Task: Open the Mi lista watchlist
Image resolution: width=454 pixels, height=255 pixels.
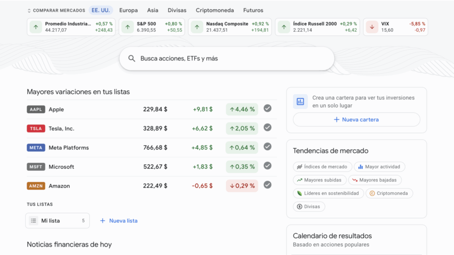Action: [58, 221]
